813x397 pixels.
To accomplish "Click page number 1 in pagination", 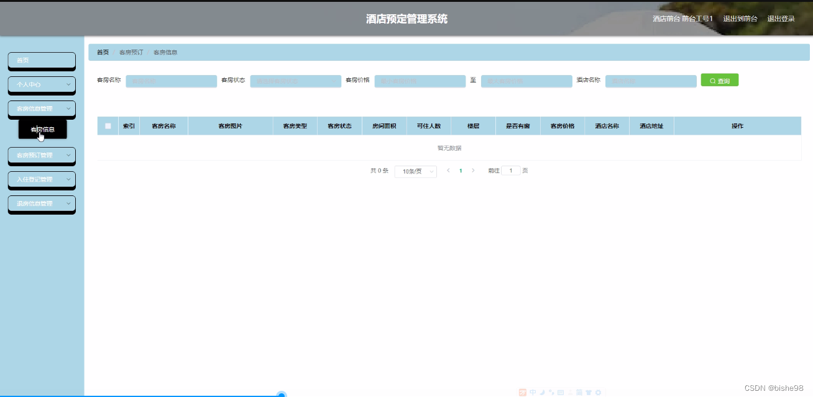I will pyautogui.click(x=461, y=170).
